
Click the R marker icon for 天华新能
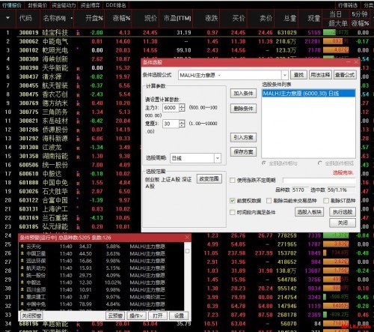click(78, 69)
